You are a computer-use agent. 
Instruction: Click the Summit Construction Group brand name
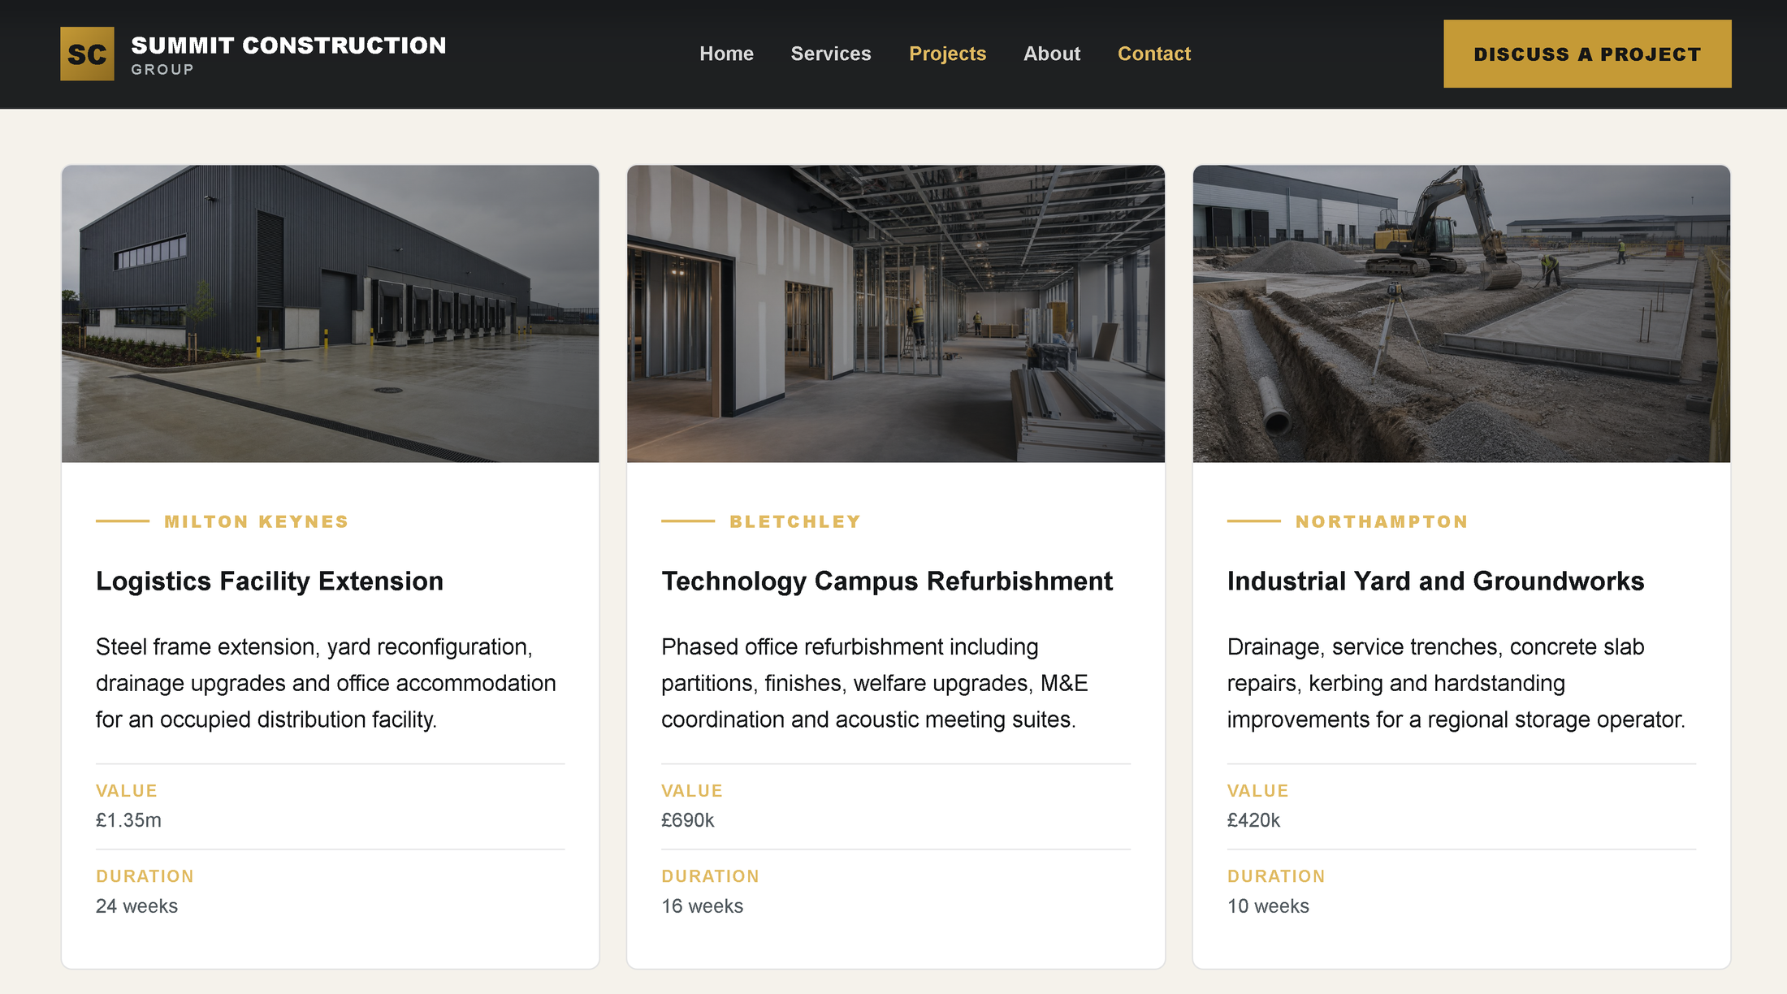tap(288, 54)
